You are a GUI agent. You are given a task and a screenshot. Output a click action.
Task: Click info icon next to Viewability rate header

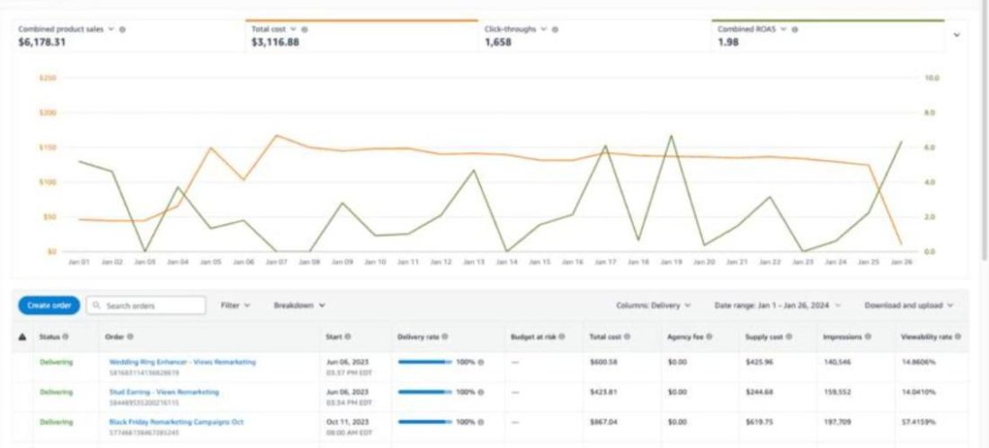click(958, 337)
